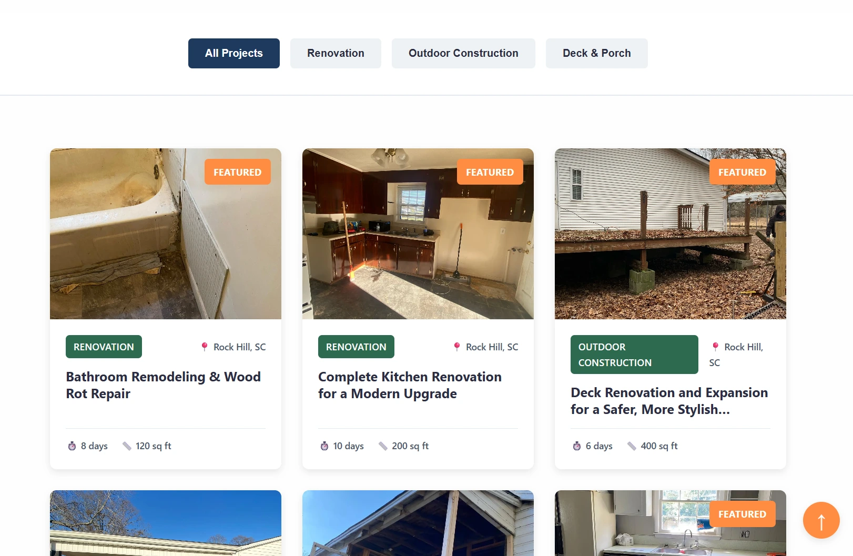Click the orange scroll-to-top arrow button

pyautogui.click(x=821, y=520)
